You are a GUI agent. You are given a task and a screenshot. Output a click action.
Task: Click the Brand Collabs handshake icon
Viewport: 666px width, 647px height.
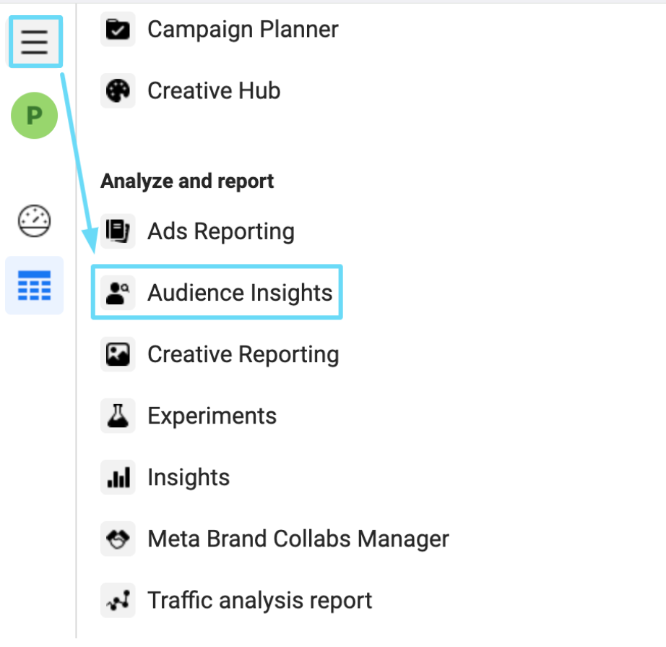[x=118, y=539]
